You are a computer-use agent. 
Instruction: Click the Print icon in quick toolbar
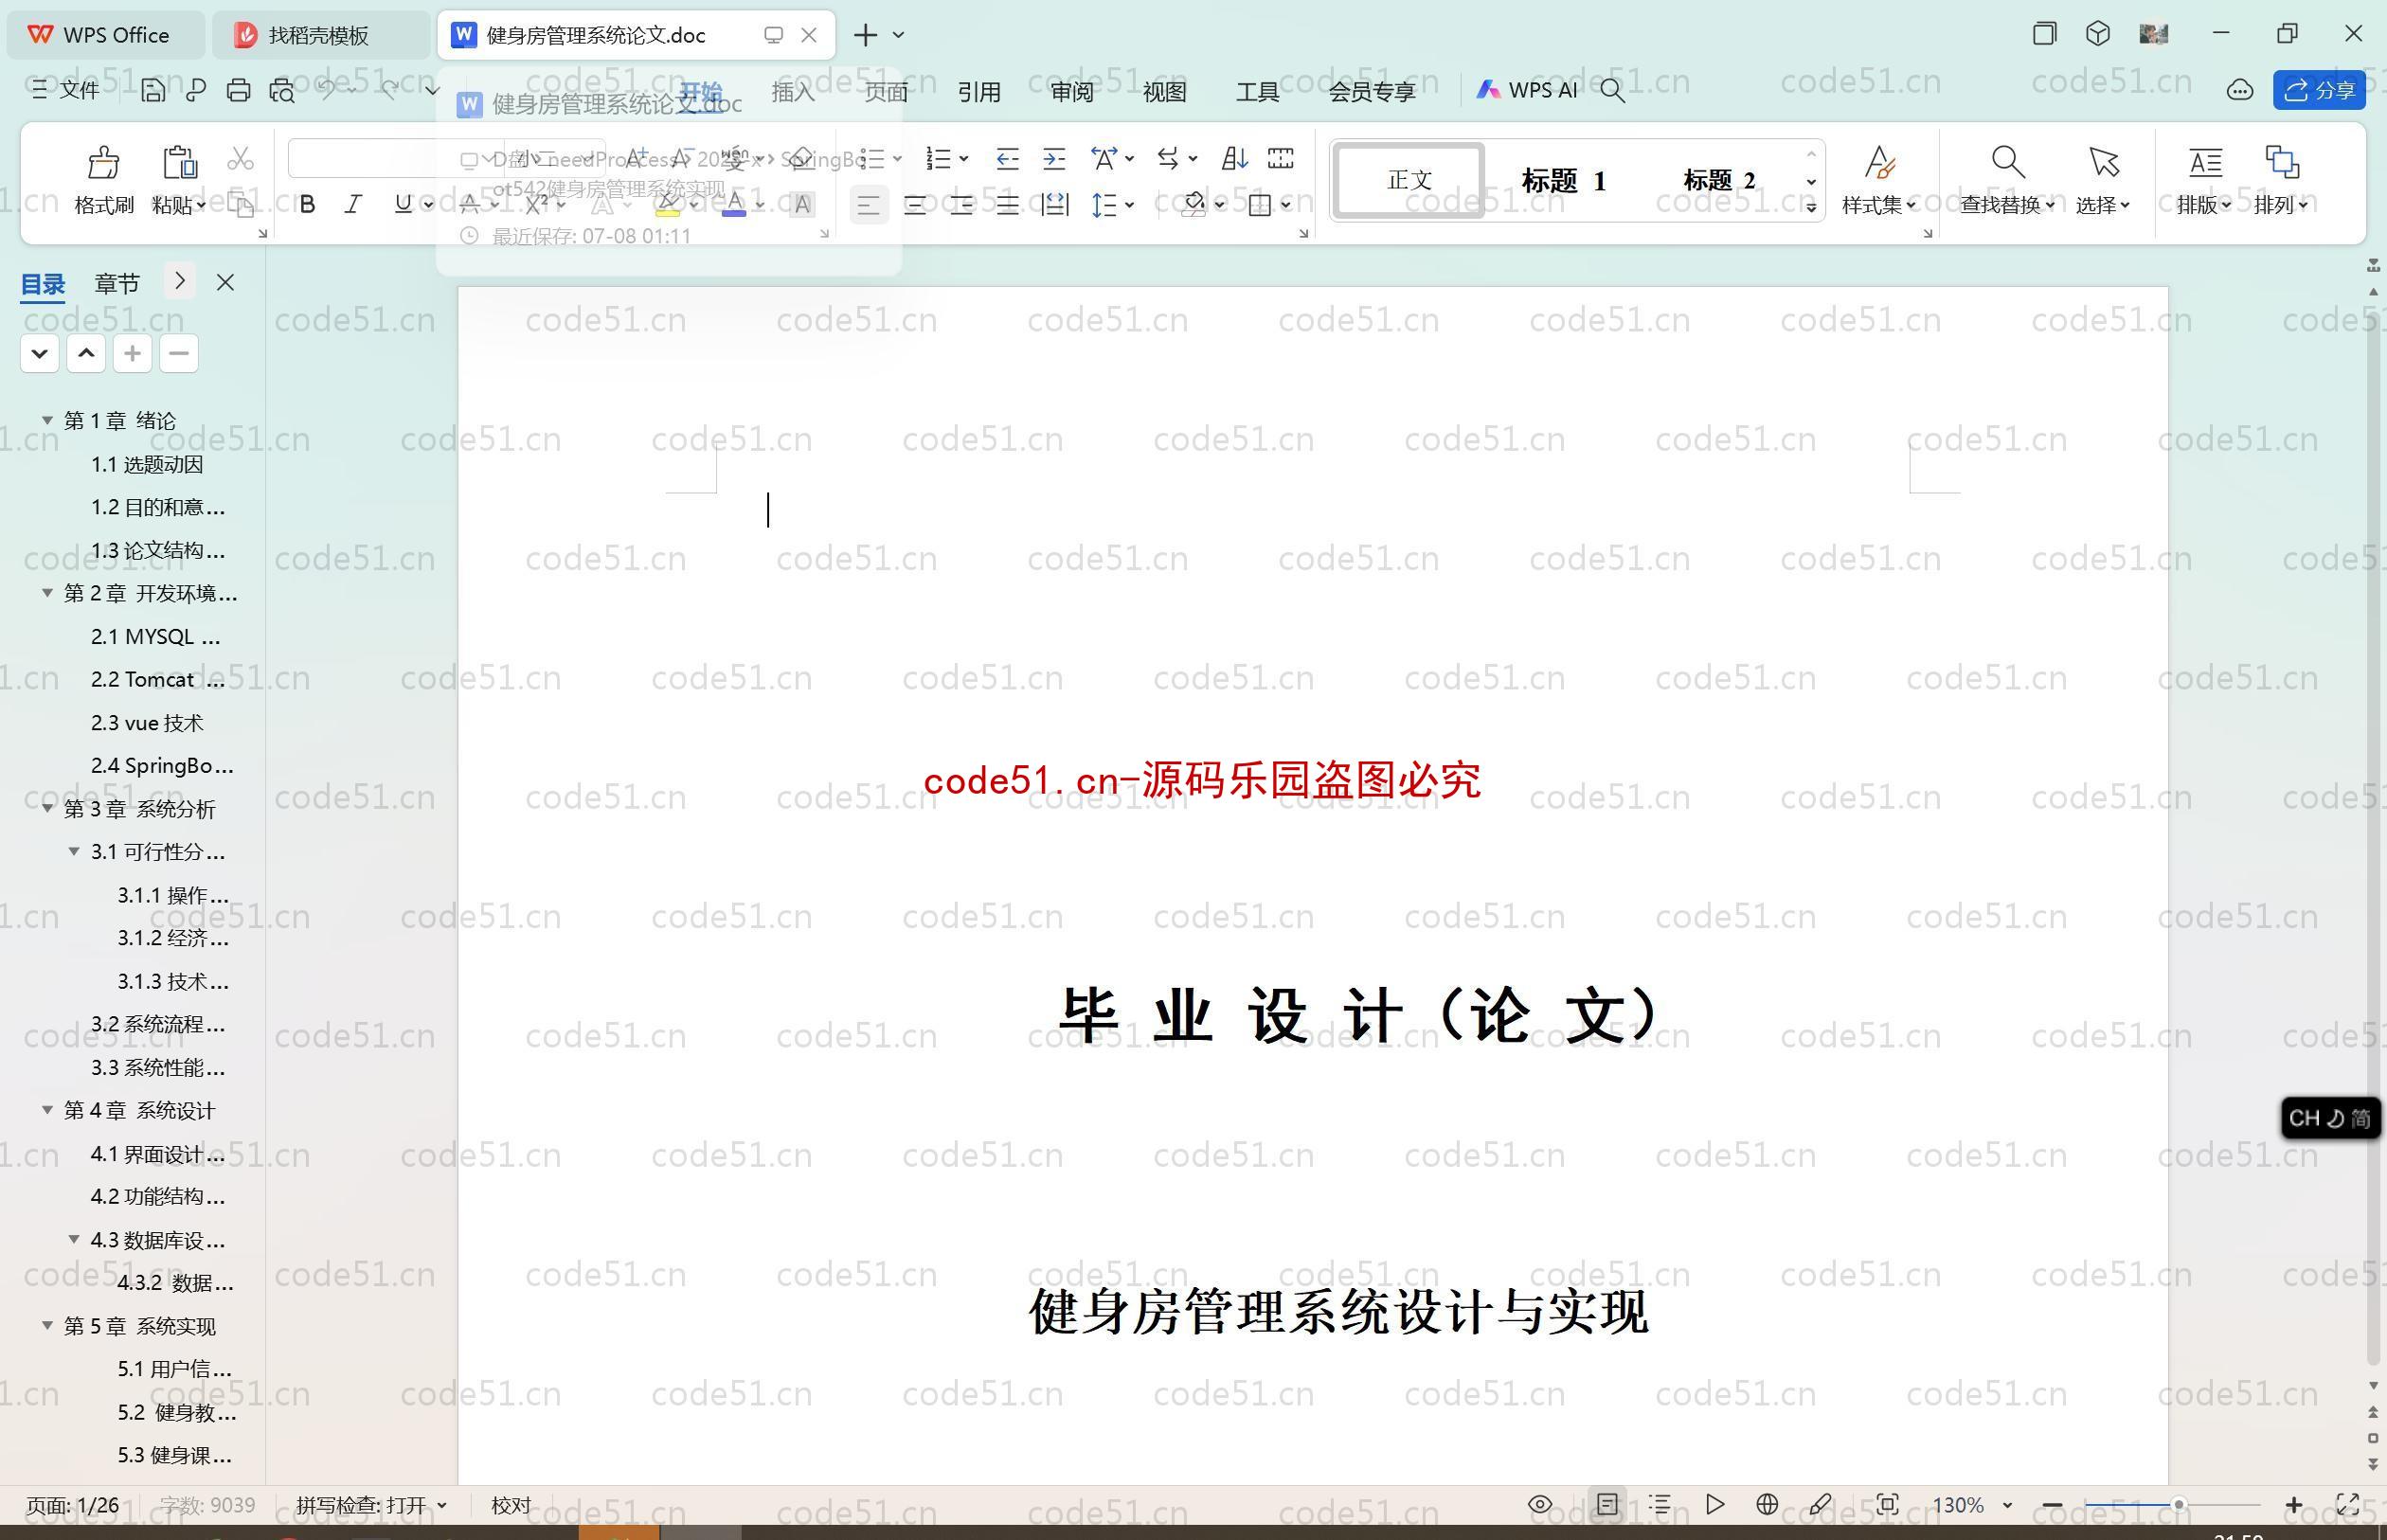238,91
